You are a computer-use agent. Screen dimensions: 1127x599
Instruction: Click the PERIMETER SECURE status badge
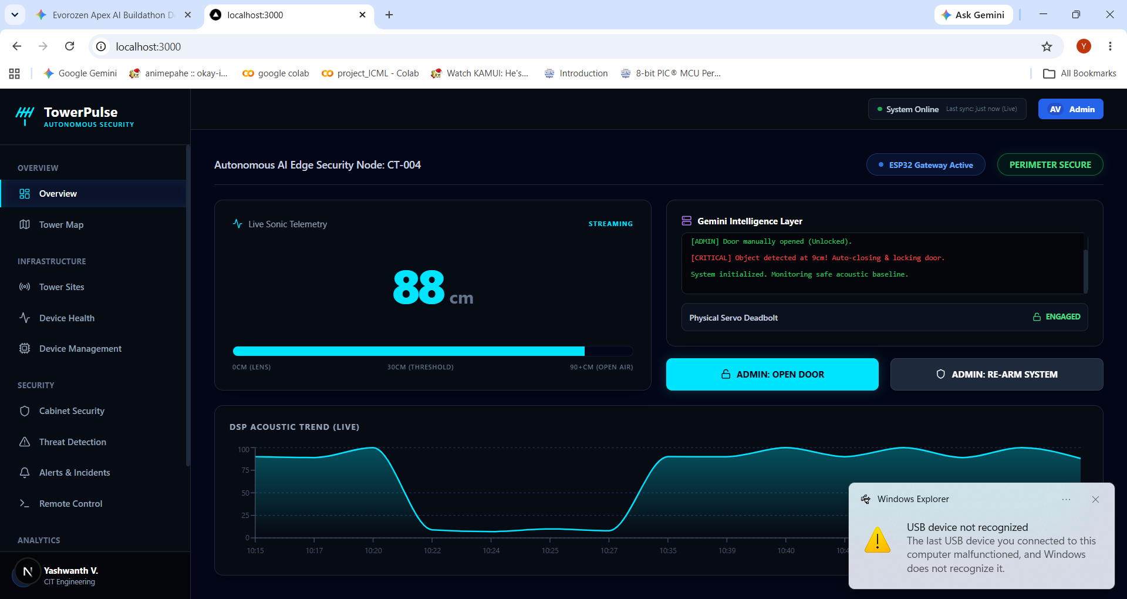(1050, 165)
